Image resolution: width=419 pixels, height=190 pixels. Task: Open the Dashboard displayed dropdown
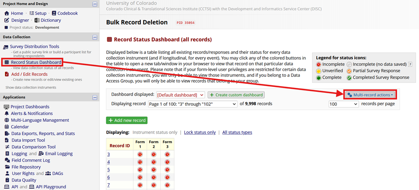(180, 95)
